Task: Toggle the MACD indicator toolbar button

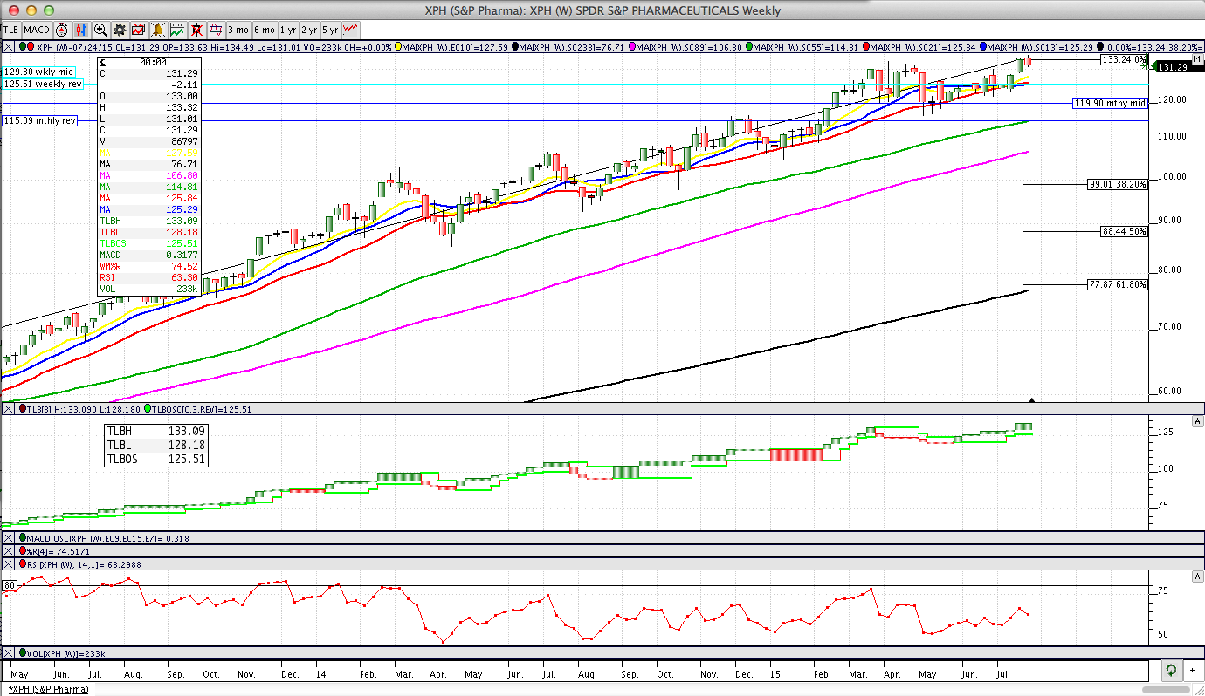Action: tap(37, 29)
